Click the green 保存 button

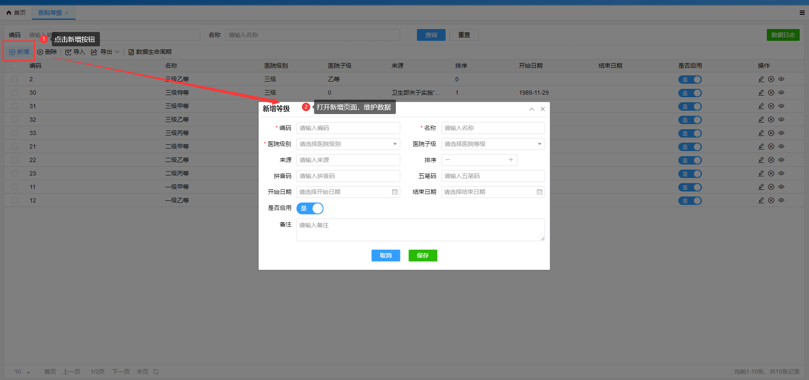click(422, 255)
